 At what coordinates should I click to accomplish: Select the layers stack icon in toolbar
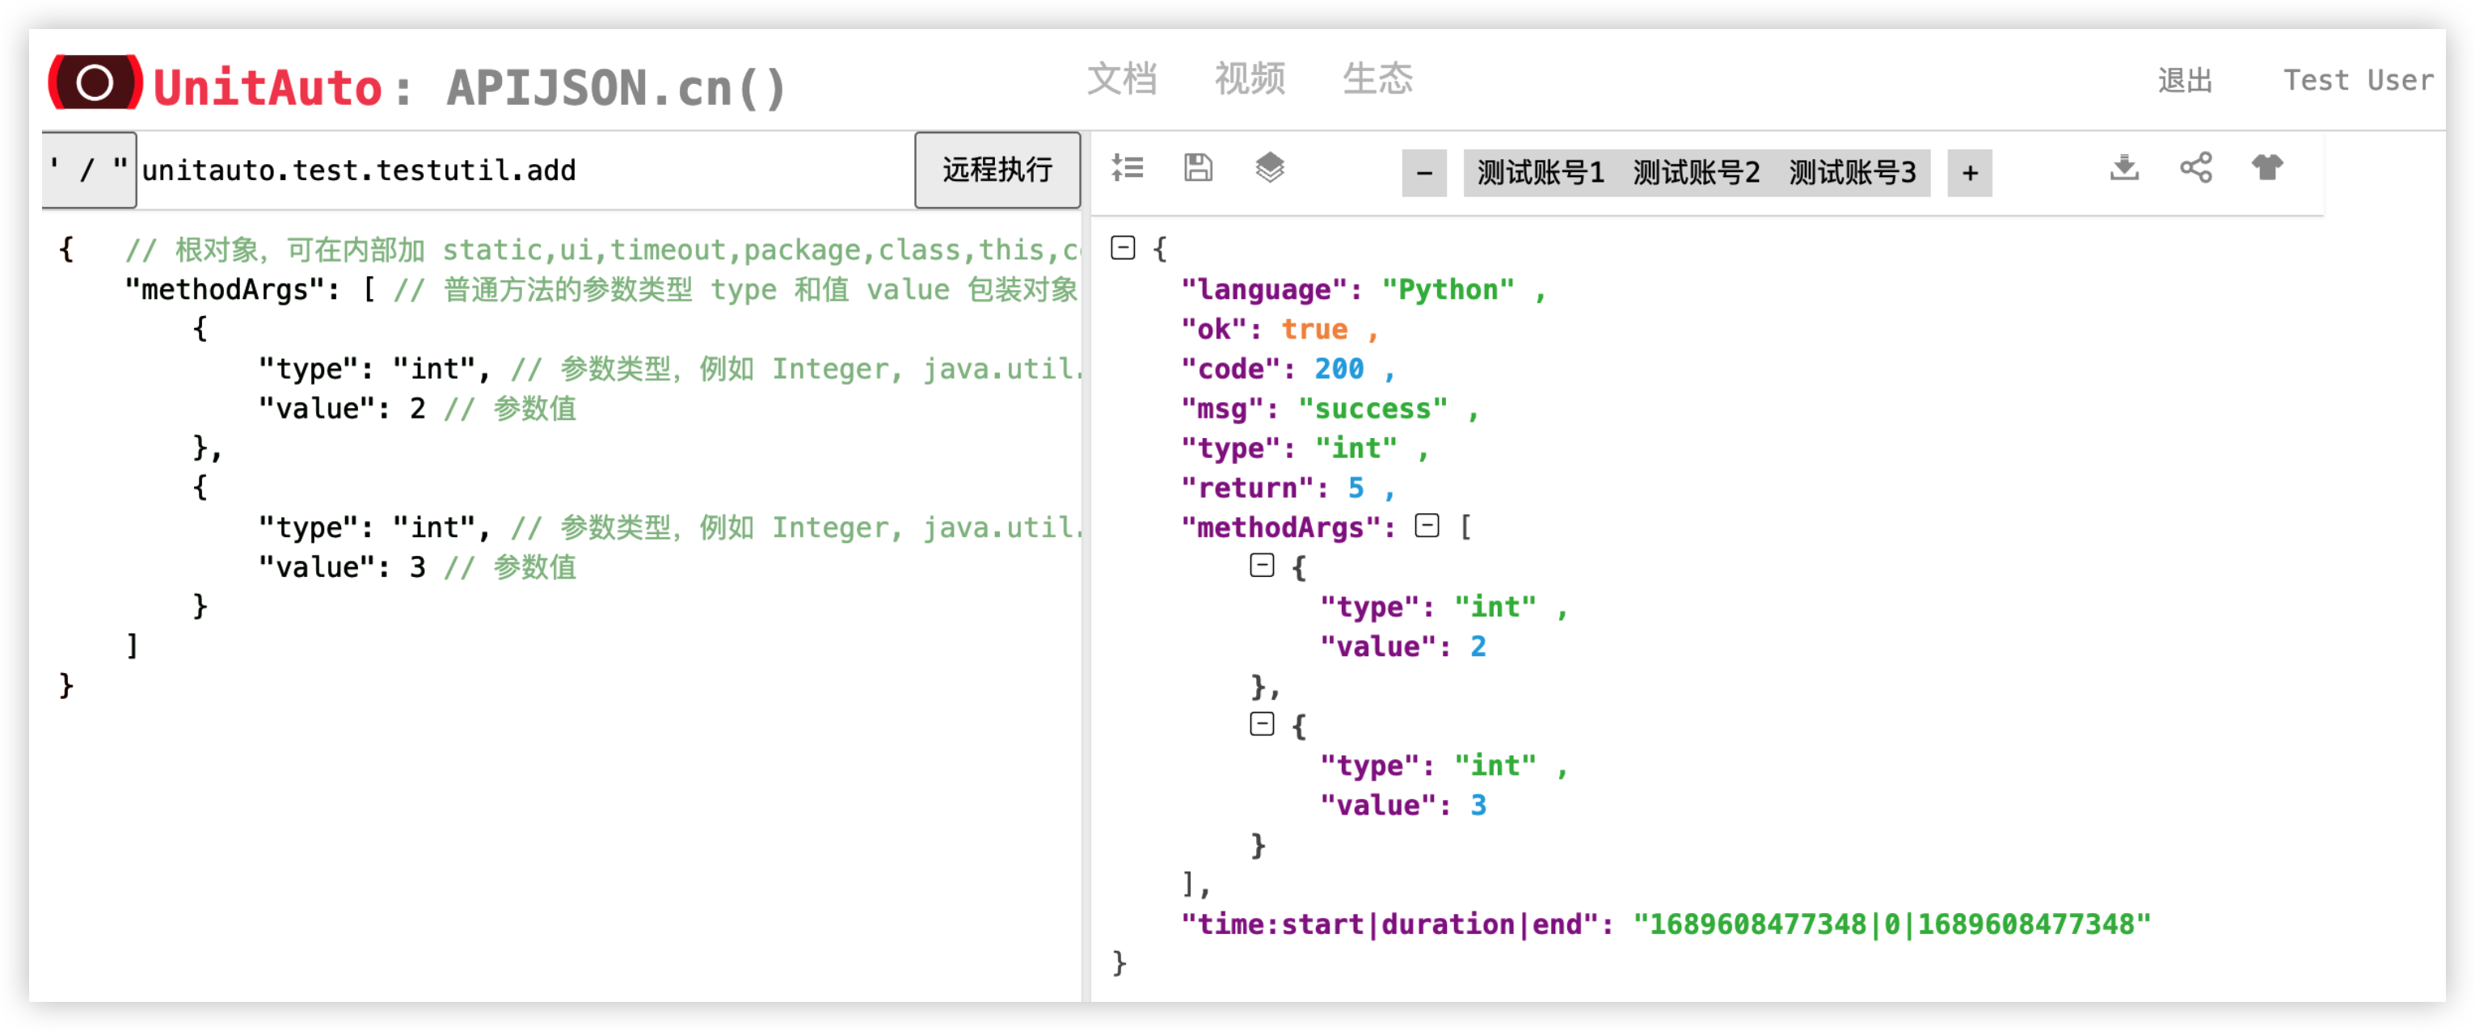(1270, 167)
